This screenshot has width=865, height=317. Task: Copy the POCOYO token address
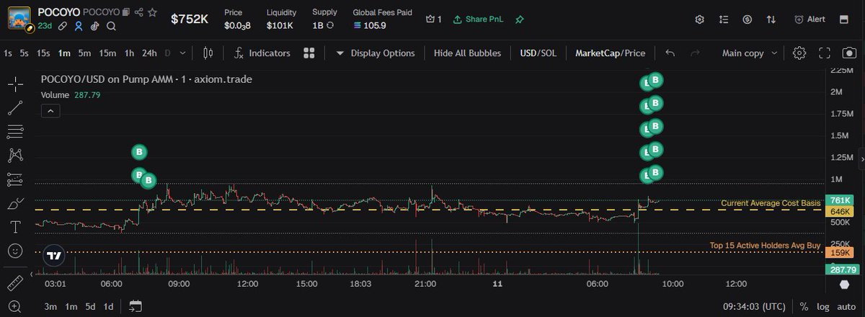pyautogui.click(x=125, y=12)
